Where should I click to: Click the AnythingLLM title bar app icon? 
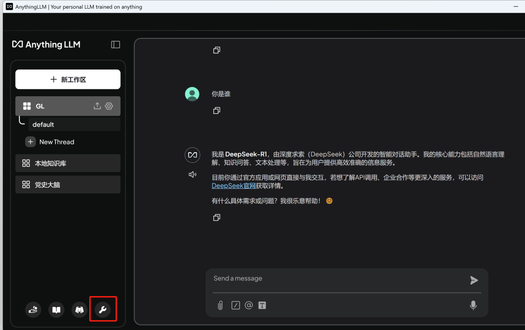click(9, 6)
